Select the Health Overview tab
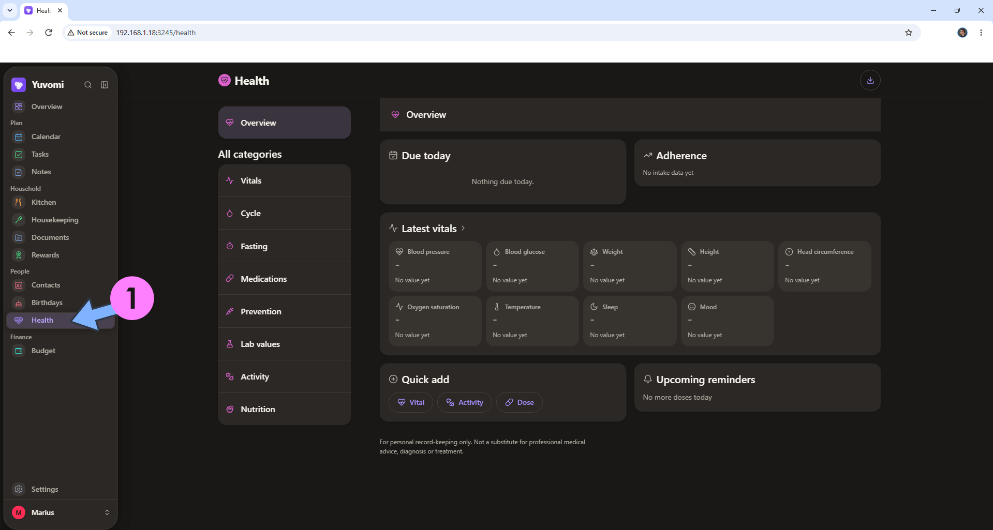Viewport: 993px width, 530px height. tap(284, 123)
